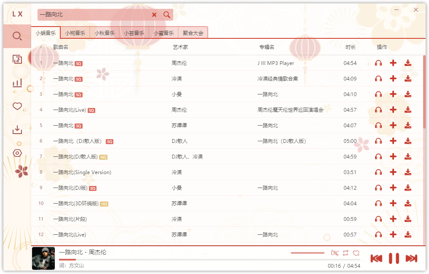Open the Search page in the sidebar
This screenshot has height=274, width=429.
pos(17,36)
